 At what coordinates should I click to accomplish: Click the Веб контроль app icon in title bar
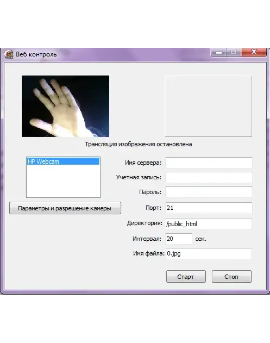(9, 54)
